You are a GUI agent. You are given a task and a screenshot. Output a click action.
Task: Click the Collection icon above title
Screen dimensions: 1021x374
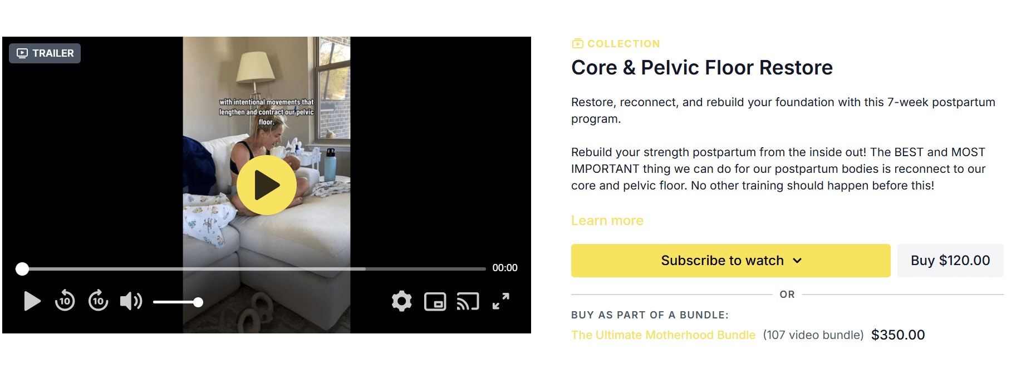tap(577, 43)
